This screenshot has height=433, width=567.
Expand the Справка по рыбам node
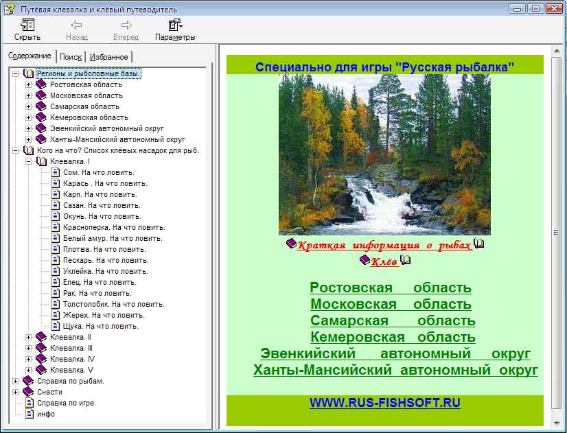click(x=15, y=381)
